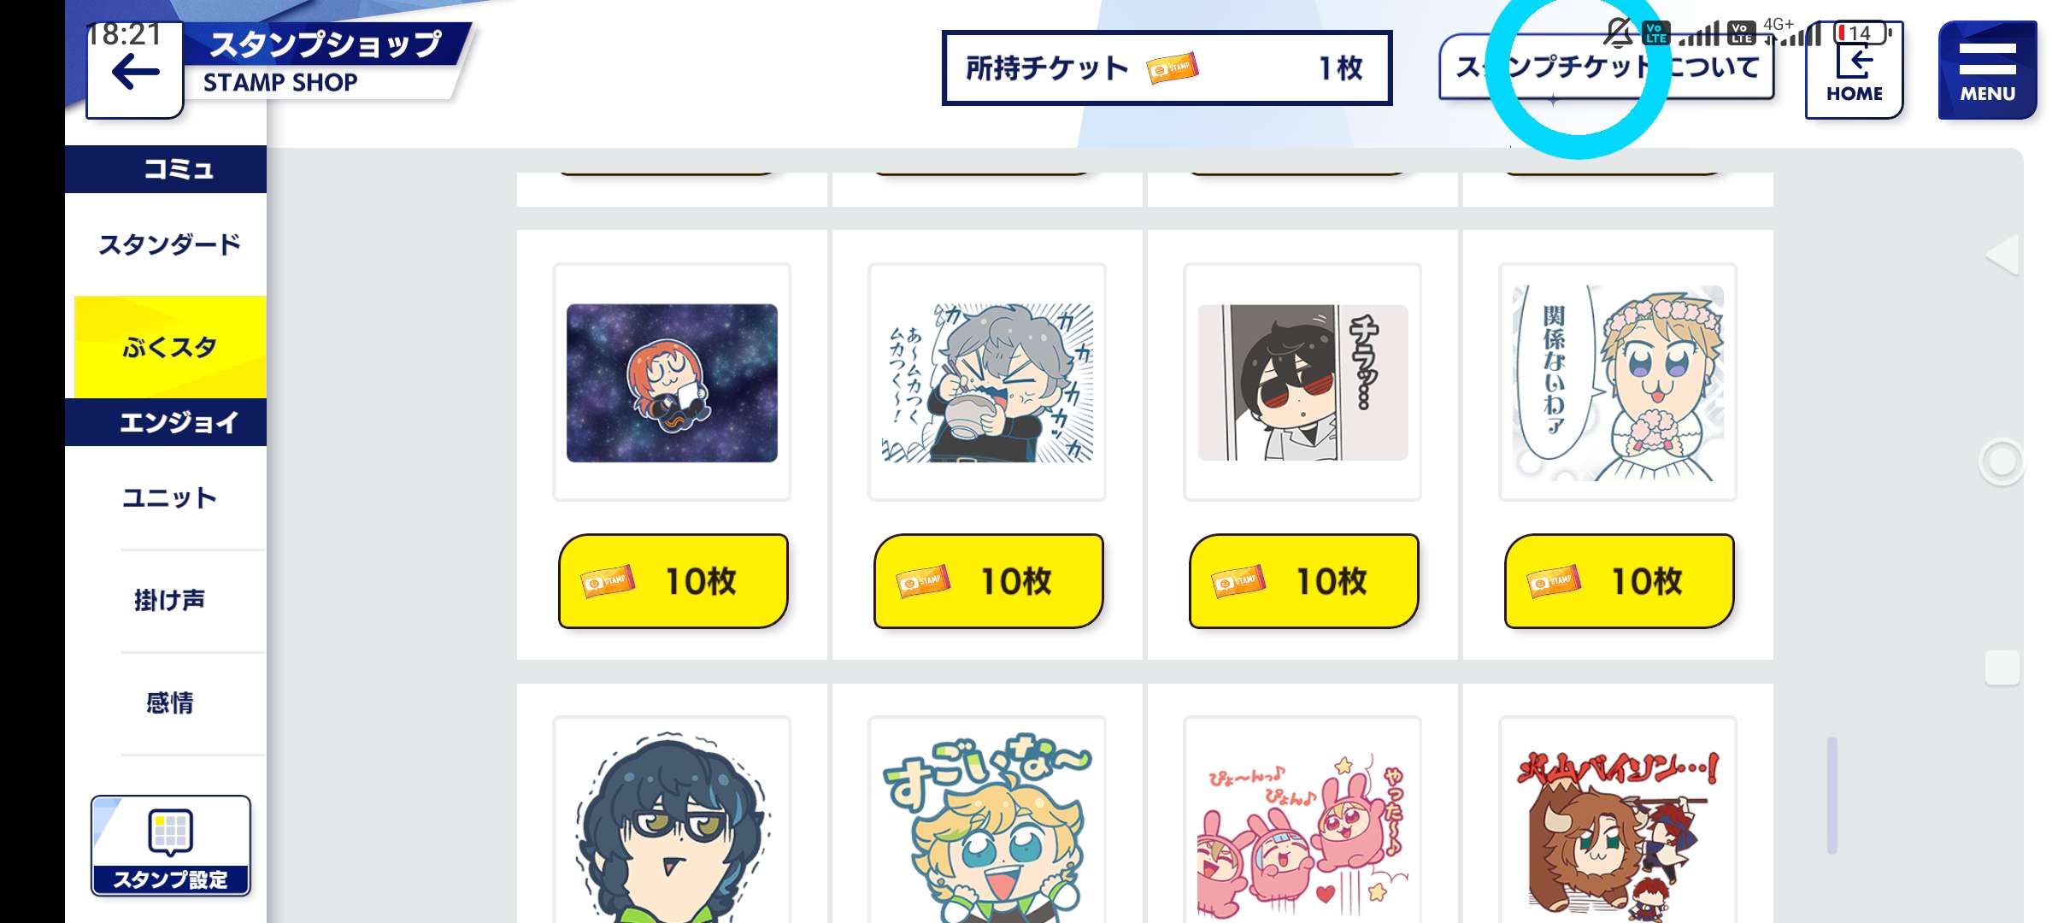Open スタンプチケットについて info button
The height and width of the screenshot is (923, 2058).
click(x=1606, y=68)
